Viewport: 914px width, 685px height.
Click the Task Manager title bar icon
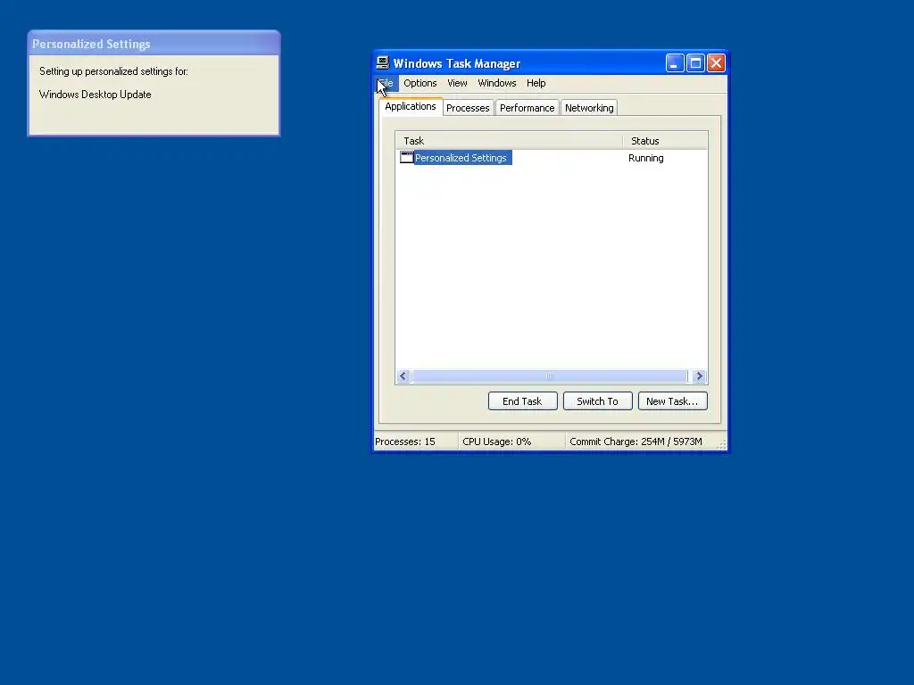point(382,63)
